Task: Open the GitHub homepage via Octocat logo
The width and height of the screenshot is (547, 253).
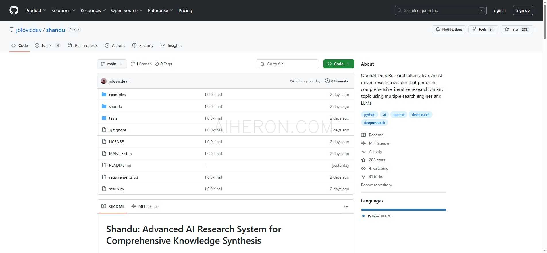Action: pyautogui.click(x=14, y=10)
